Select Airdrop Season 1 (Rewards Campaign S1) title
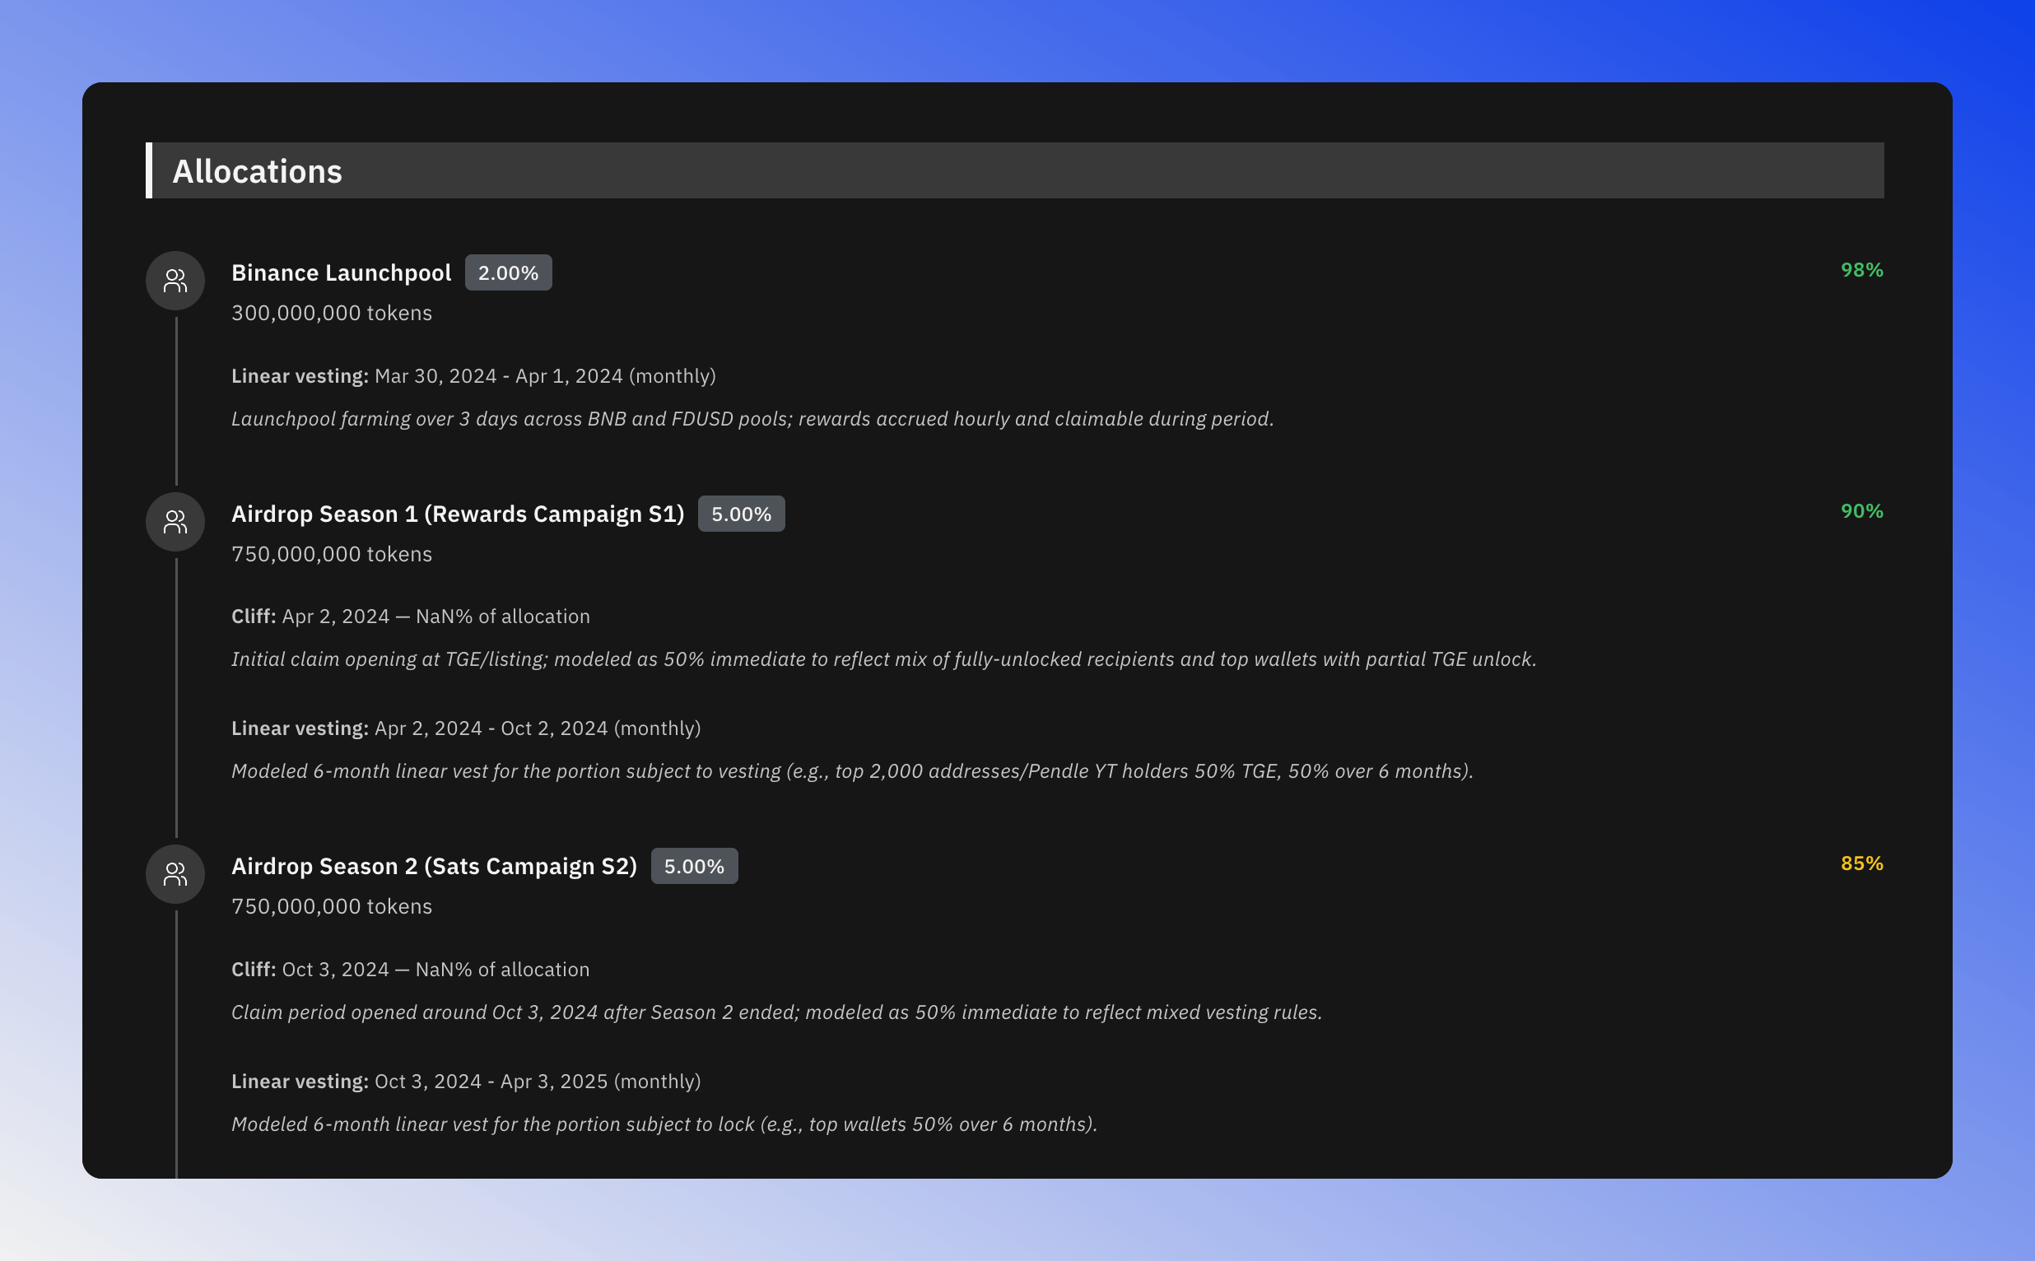Screen dimensions: 2035x1261 [457, 514]
